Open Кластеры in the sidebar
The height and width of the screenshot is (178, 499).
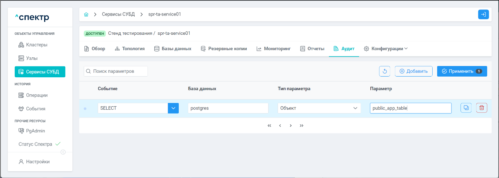pos(36,45)
